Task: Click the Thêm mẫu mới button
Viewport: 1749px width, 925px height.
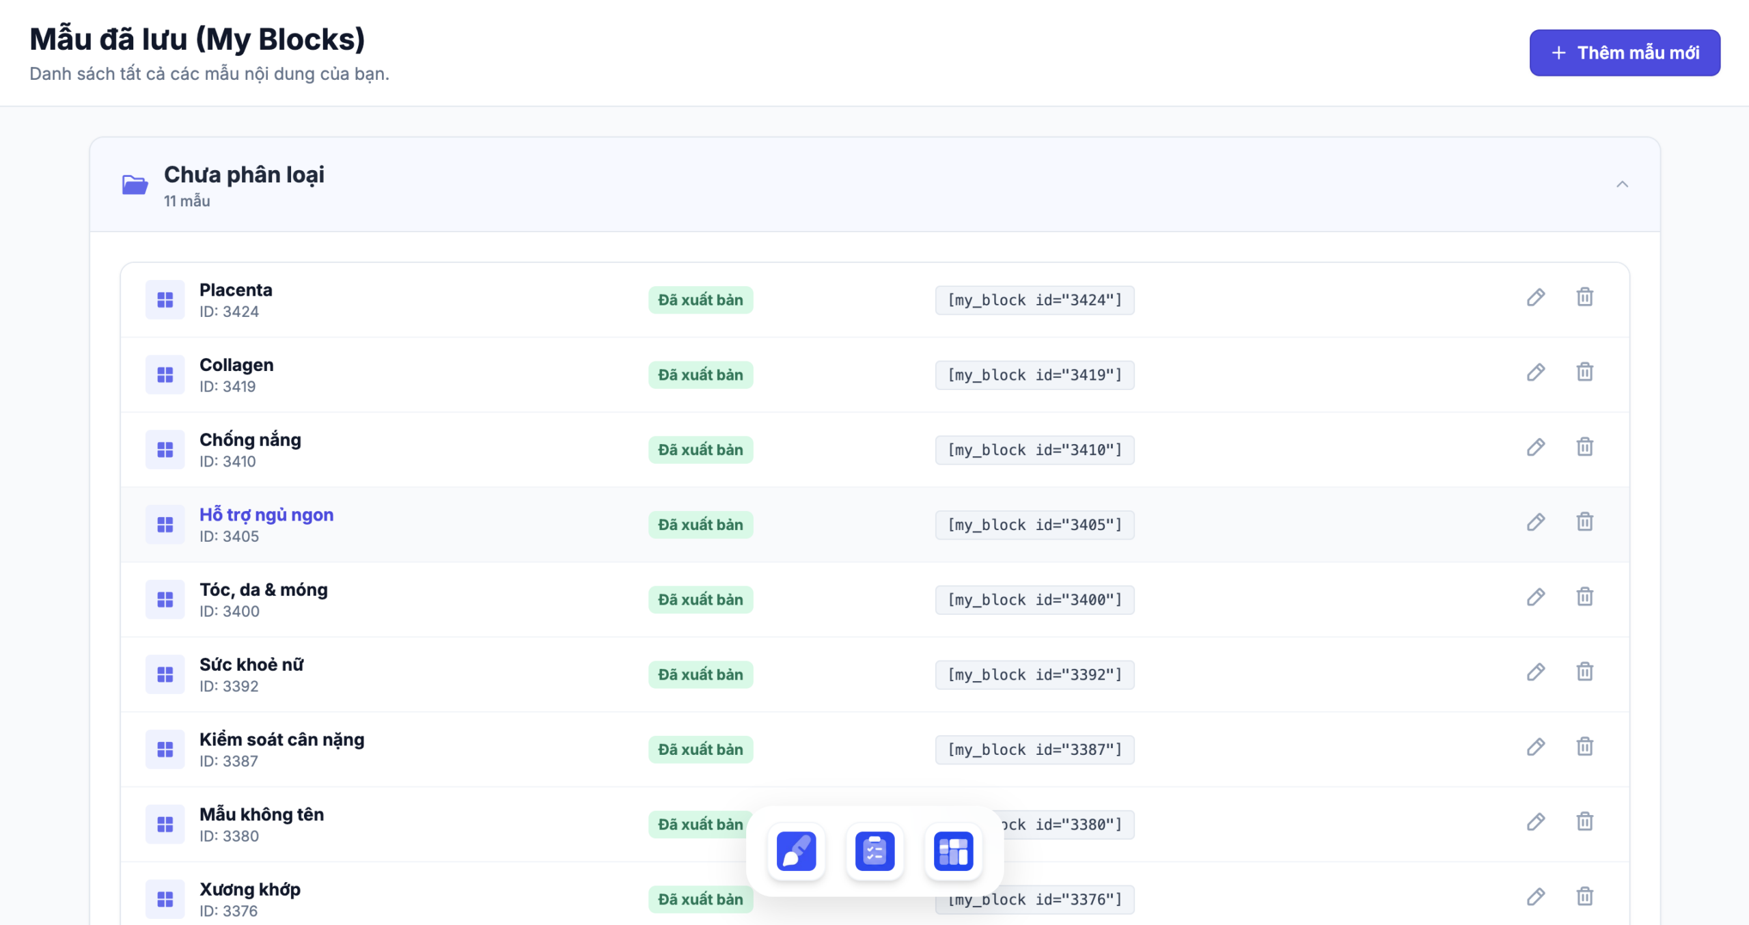Action: point(1625,53)
